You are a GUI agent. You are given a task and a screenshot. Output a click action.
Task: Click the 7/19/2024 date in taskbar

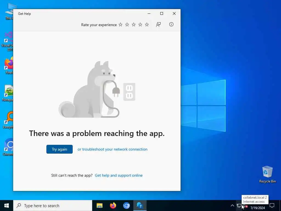click(x=257, y=208)
